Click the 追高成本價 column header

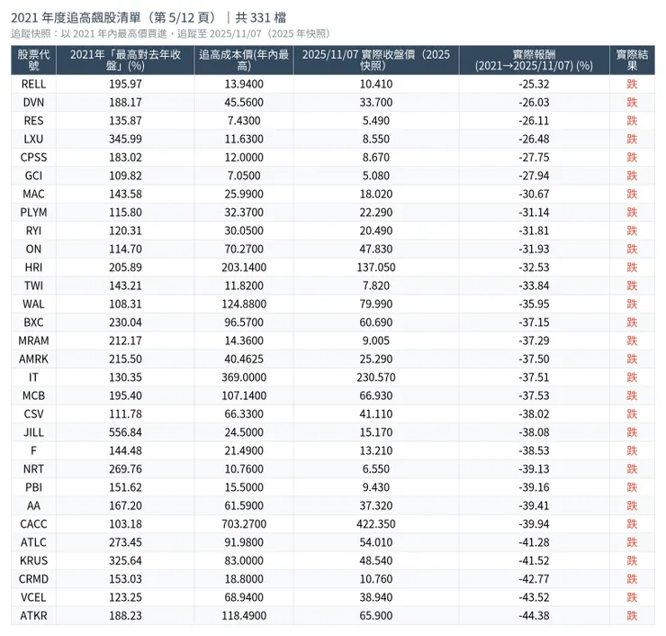244,60
